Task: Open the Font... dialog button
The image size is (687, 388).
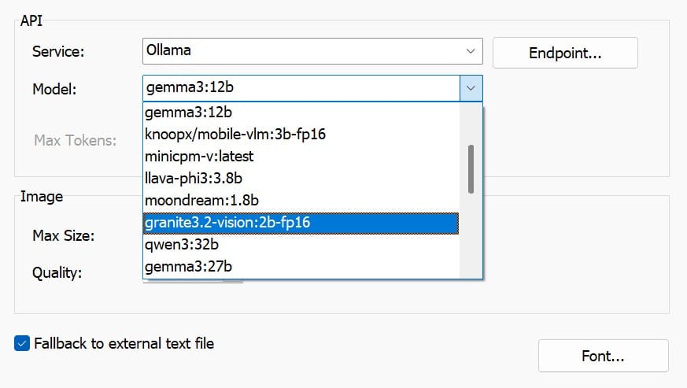Action: click(x=604, y=356)
